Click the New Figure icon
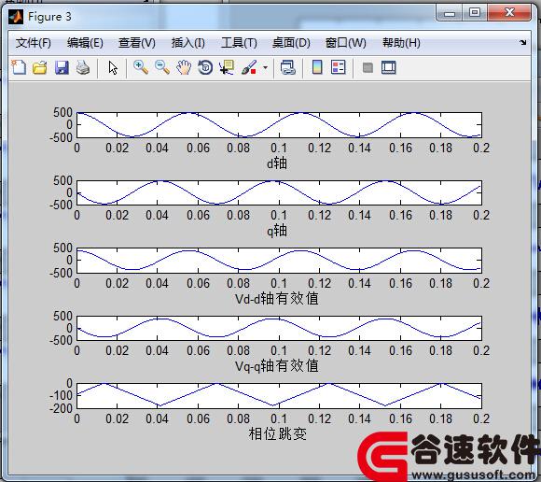This screenshot has height=482, width=541. pos(19,67)
